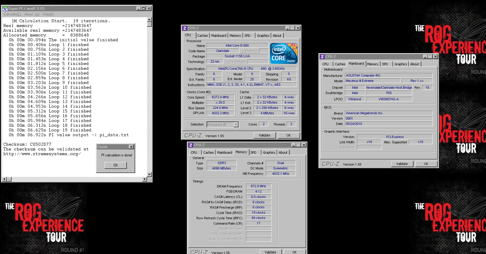This screenshot has width=486, height=254.
Task: Click OK in the Finish dialog
Action: pos(116,165)
